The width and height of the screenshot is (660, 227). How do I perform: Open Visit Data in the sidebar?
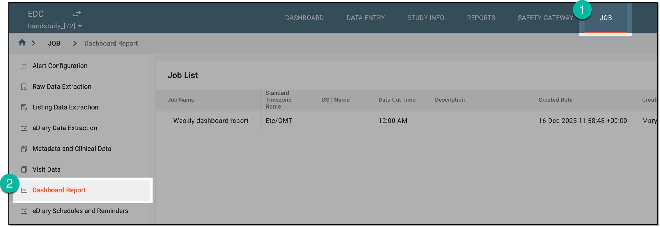pos(46,169)
